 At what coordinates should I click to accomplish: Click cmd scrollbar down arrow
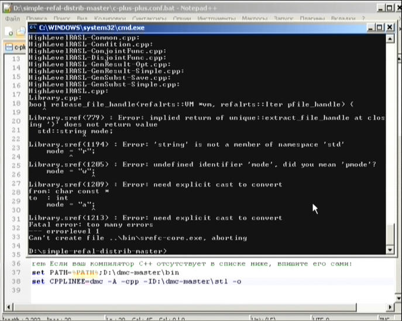click(x=390, y=250)
